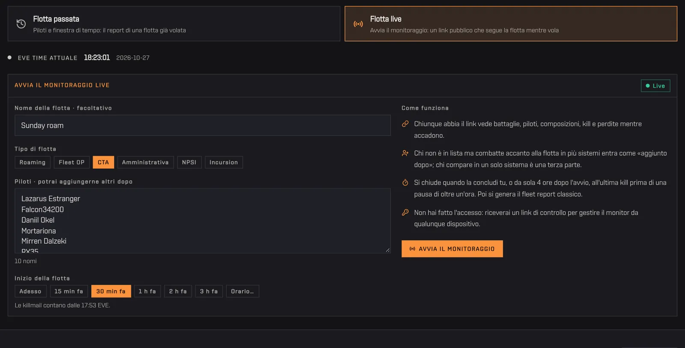This screenshot has height=348, width=685.
Task: Choose the 2 h fa start option
Action: [178, 291]
